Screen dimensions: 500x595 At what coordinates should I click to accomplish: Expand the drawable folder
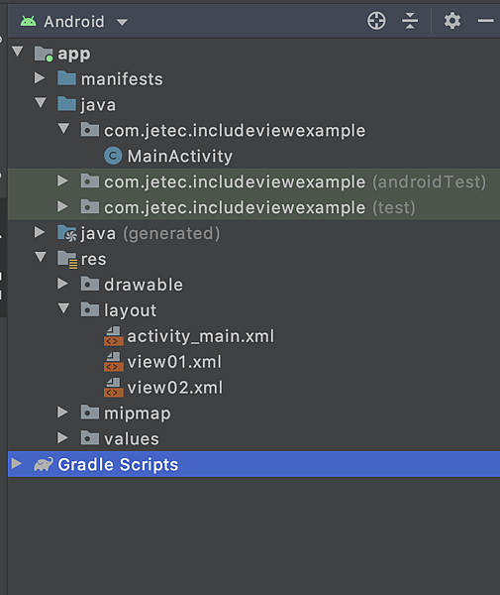(62, 284)
